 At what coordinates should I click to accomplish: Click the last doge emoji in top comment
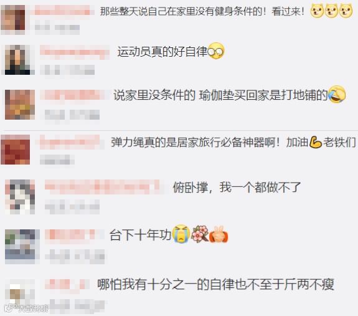coord(346,11)
